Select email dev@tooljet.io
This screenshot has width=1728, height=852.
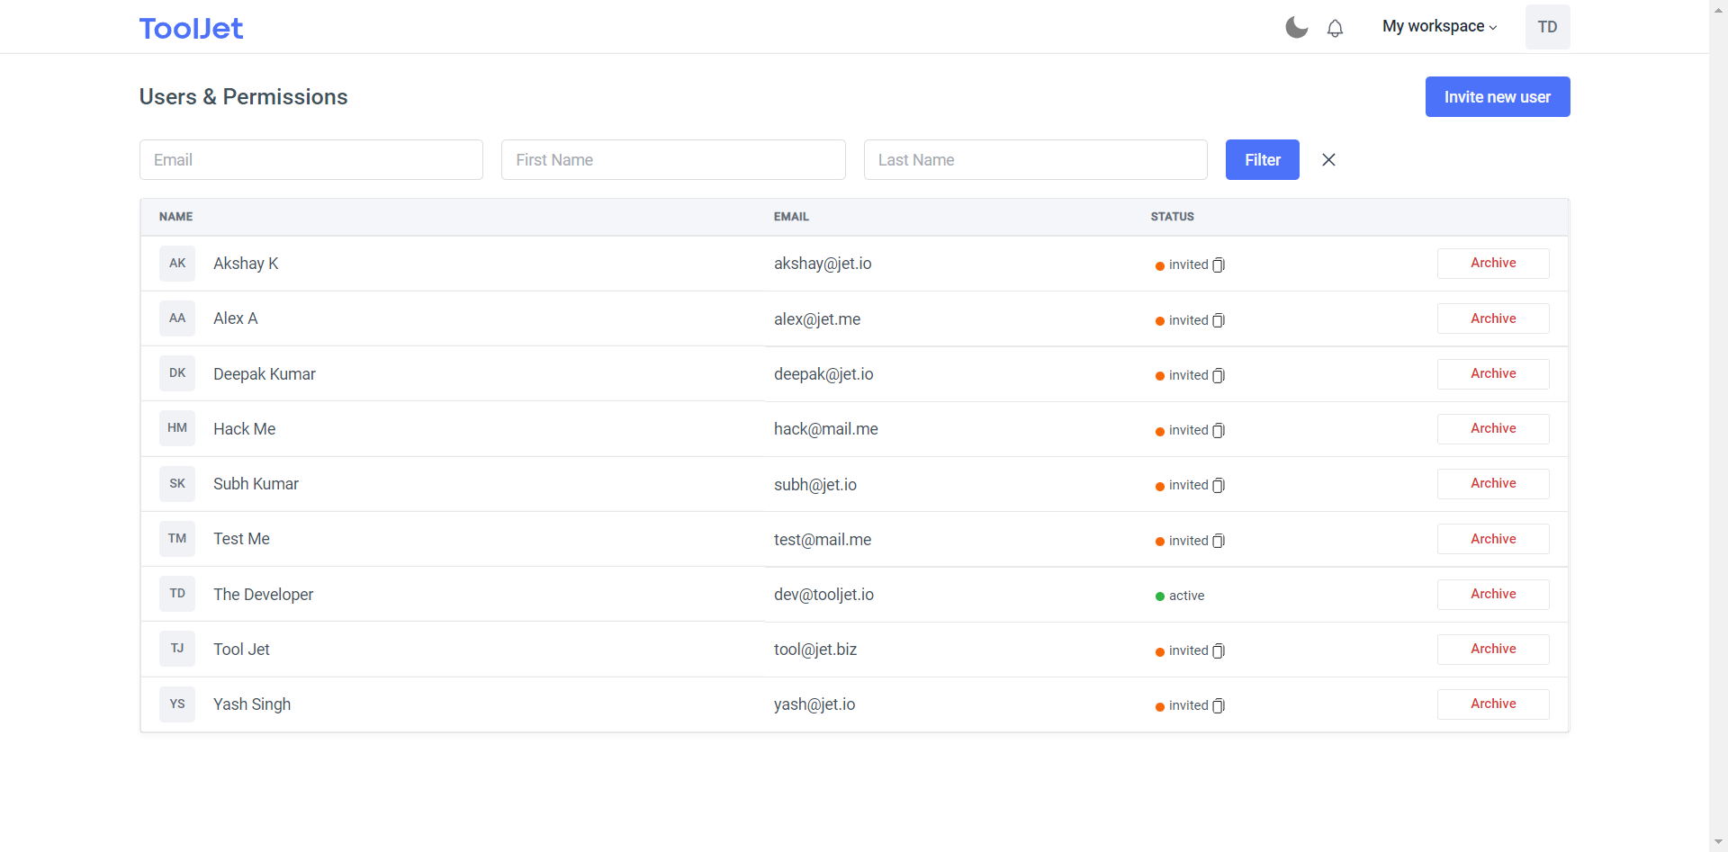pyautogui.click(x=823, y=595)
